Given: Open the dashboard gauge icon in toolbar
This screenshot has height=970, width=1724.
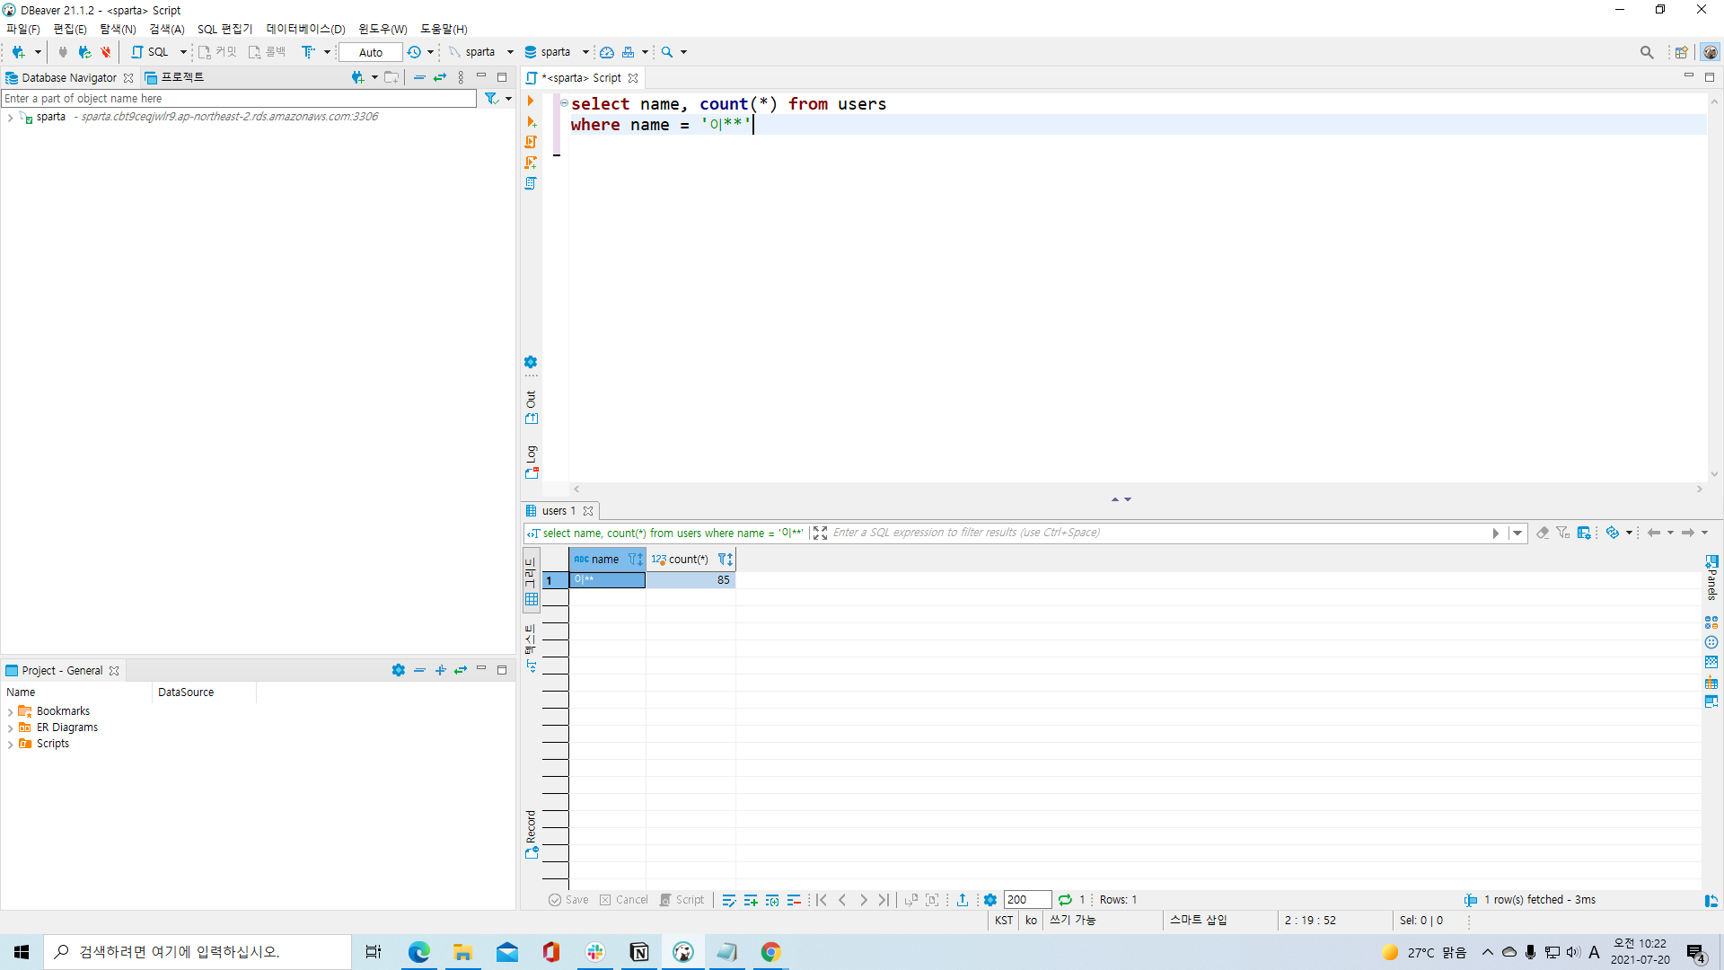Looking at the screenshot, I should click(607, 52).
